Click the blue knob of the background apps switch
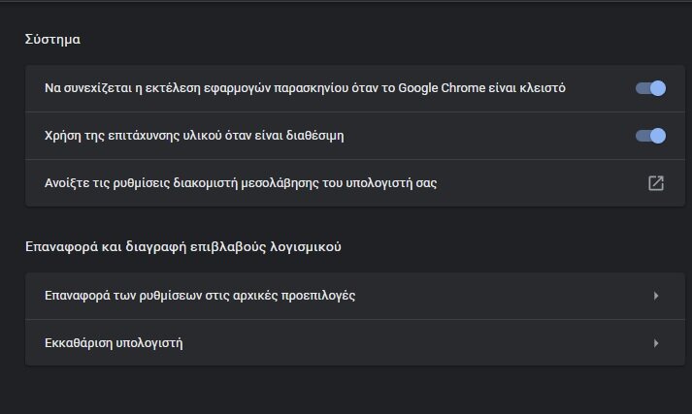 pos(658,88)
